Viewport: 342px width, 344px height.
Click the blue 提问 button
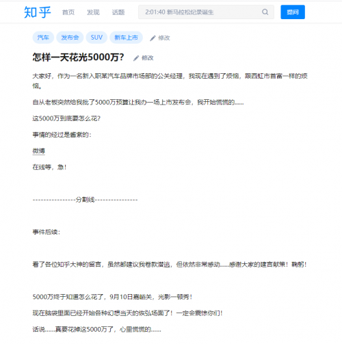coord(293,12)
